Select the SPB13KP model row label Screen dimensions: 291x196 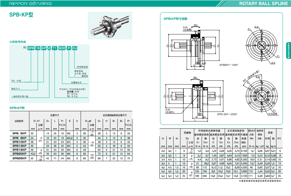[20, 146]
